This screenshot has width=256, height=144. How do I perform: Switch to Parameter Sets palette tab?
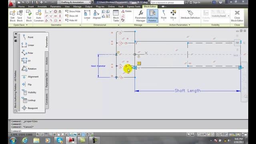47,80
